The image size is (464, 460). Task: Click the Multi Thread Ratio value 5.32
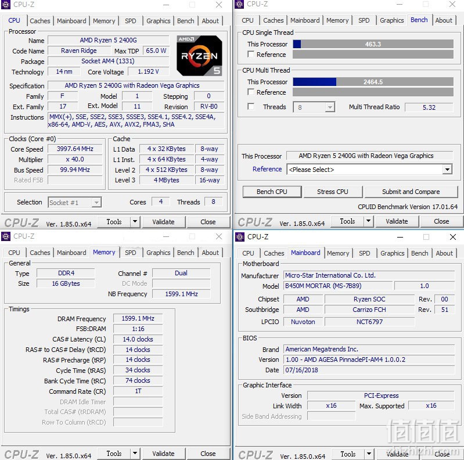[x=429, y=107]
